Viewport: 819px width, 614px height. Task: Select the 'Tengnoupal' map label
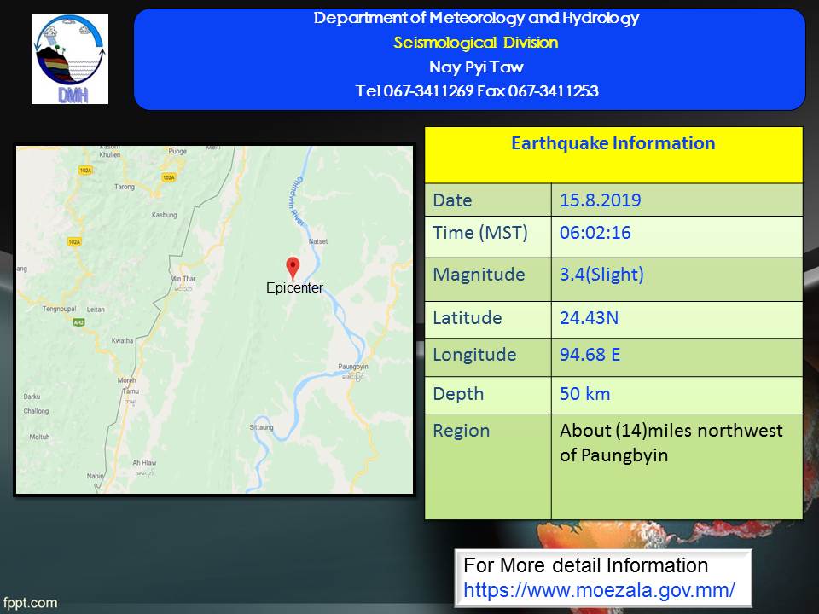tap(59, 309)
